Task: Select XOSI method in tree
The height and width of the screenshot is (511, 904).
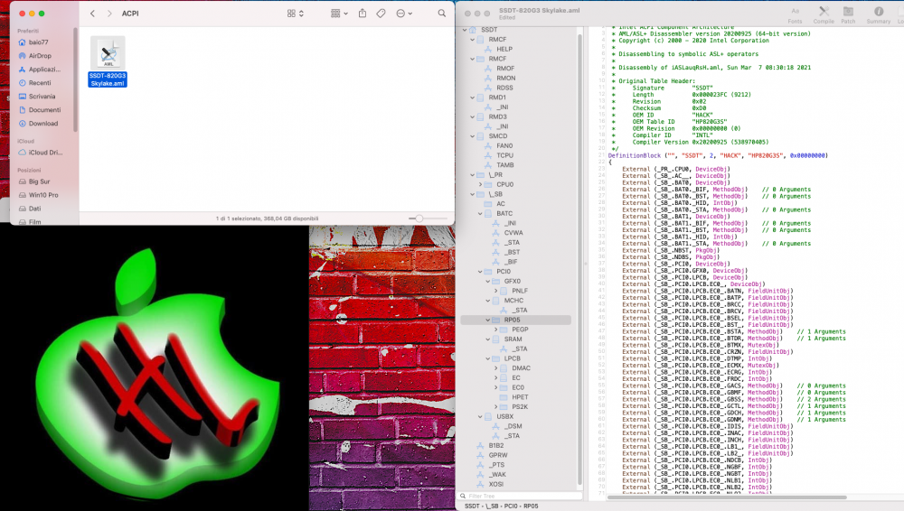Action: click(x=496, y=485)
